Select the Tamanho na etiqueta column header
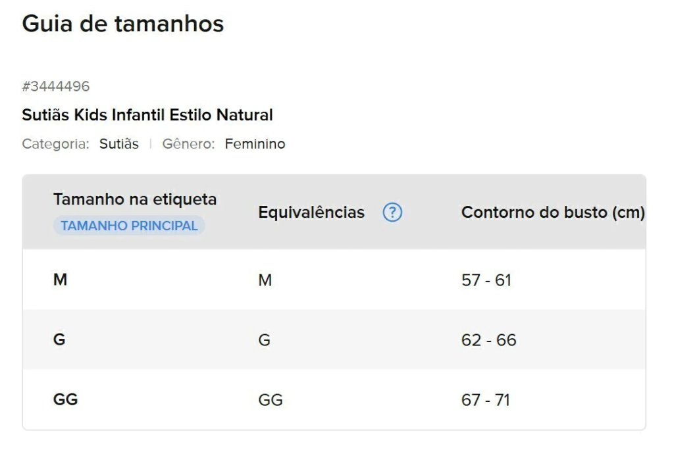The image size is (674, 450). 135,199
